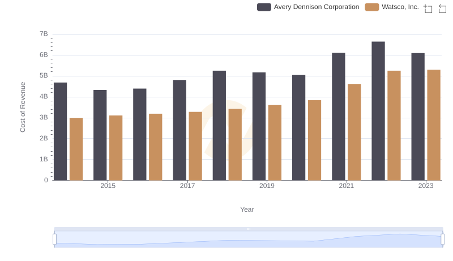Click the tallest Avery Dennison bar for 2022

pyautogui.click(x=378, y=111)
